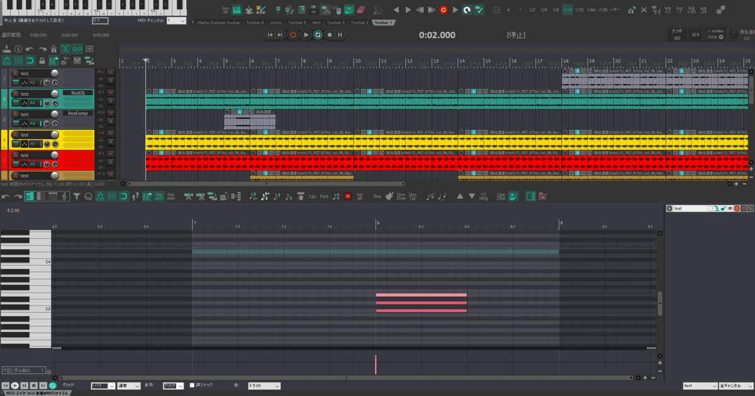Open the ReaEQ effect on track 2
Viewport: 755px width, 396px height.
click(x=78, y=93)
